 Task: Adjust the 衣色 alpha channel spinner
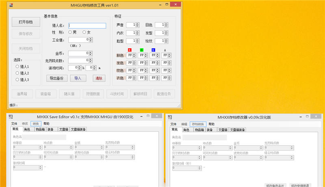(169, 78)
